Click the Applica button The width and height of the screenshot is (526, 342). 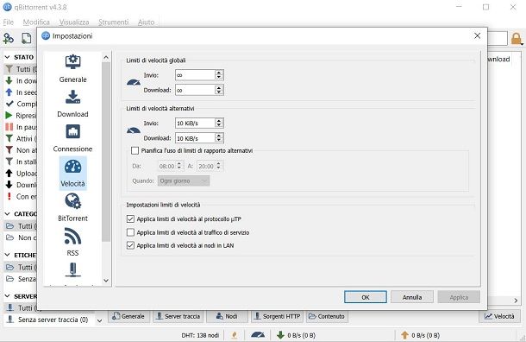(459, 297)
